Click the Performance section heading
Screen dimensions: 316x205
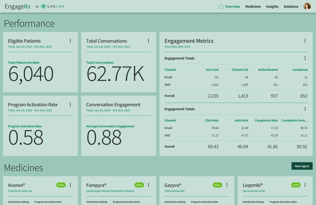coord(29,23)
